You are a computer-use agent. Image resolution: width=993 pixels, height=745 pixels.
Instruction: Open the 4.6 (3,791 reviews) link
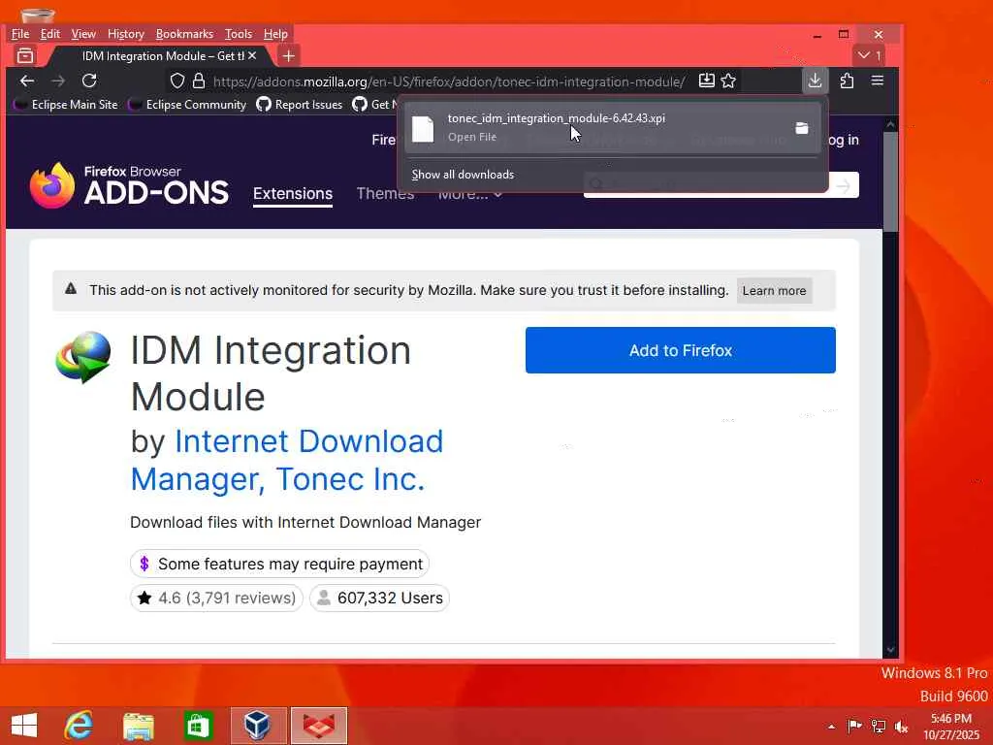click(x=216, y=598)
